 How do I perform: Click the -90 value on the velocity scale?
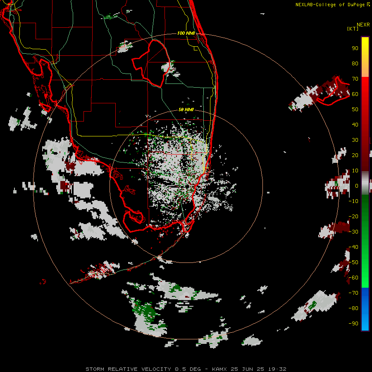353,324
